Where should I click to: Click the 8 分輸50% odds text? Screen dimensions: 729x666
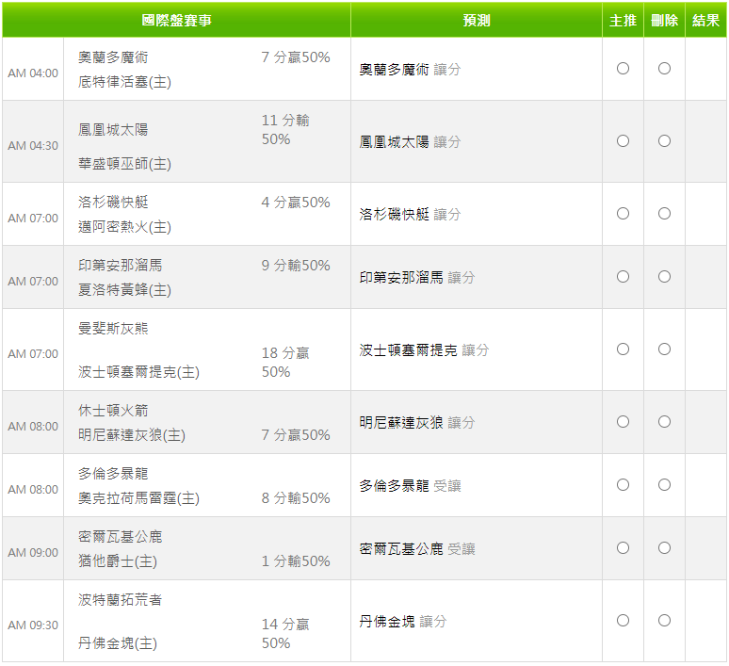coord(296,498)
